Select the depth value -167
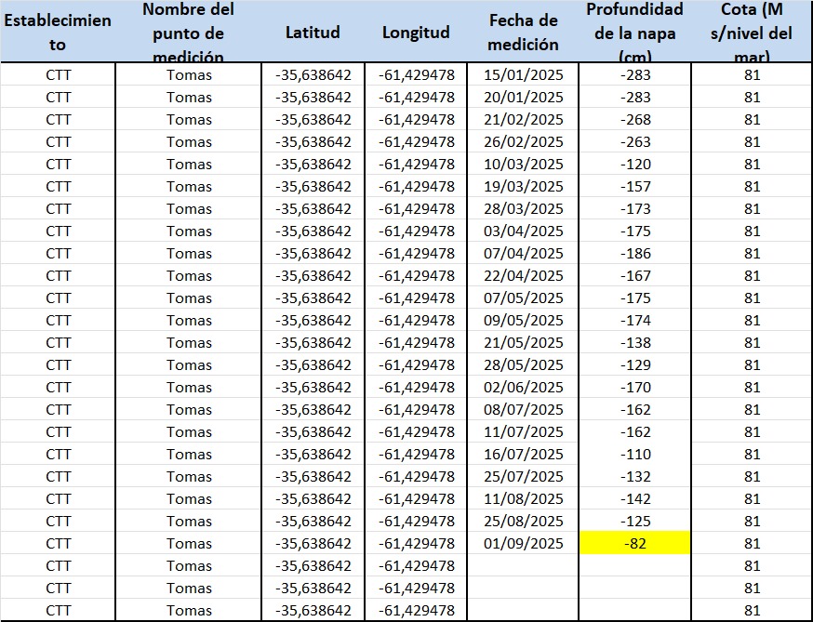The height and width of the screenshot is (622, 813). point(635,276)
